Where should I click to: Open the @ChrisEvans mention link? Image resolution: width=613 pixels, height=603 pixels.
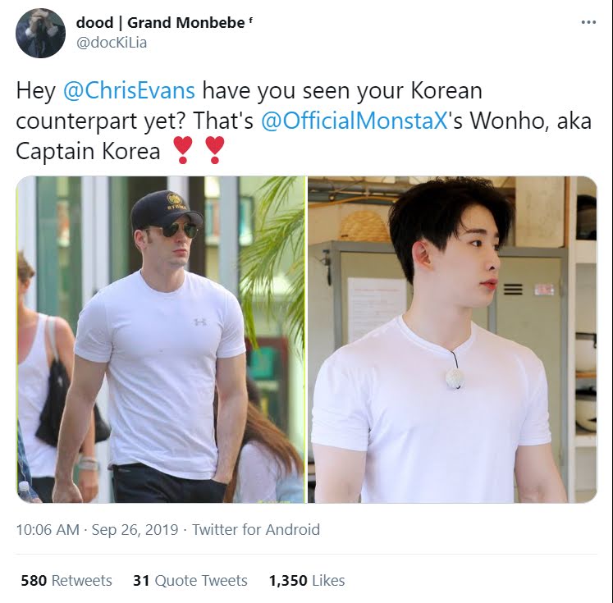click(129, 91)
